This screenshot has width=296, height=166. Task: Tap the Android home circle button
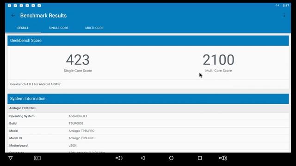click(x=171, y=158)
